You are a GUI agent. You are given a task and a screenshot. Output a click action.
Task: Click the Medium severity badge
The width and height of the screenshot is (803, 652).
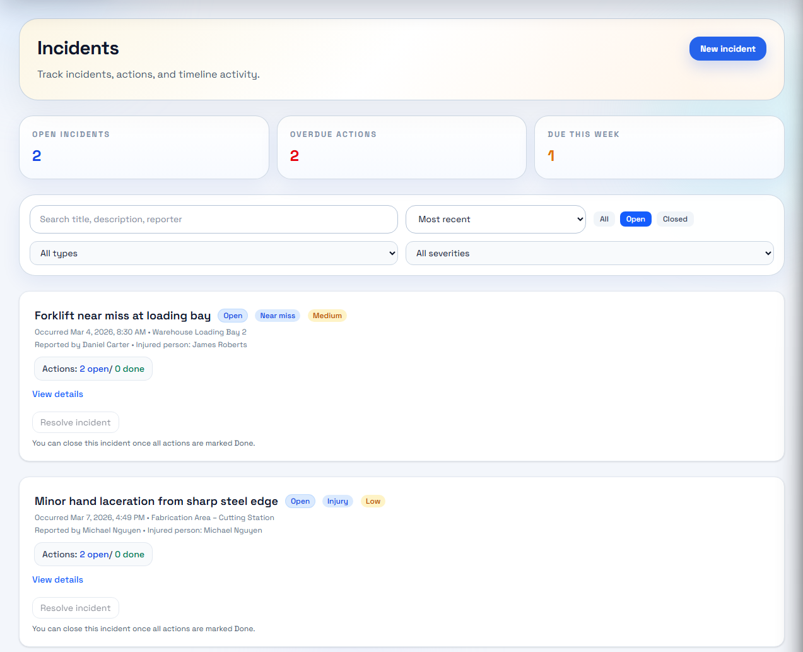tap(327, 316)
